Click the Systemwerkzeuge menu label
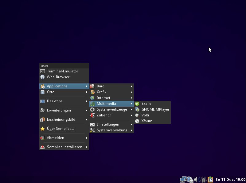 (x=112, y=109)
